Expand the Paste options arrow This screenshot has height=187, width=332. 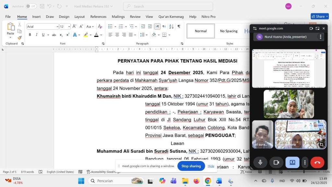click(10, 37)
